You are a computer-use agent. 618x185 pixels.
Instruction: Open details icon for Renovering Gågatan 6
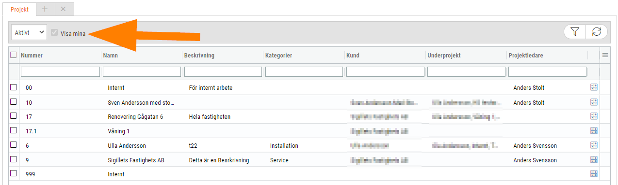pyautogui.click(x=594, y=116)
